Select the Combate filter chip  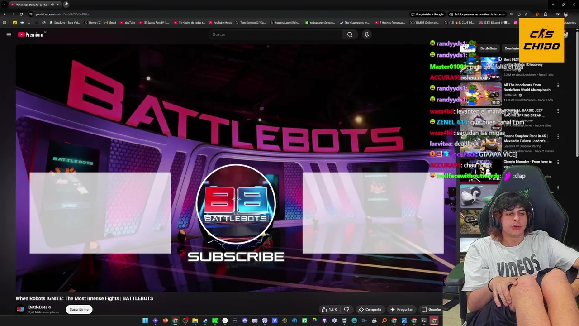(512, 48)
